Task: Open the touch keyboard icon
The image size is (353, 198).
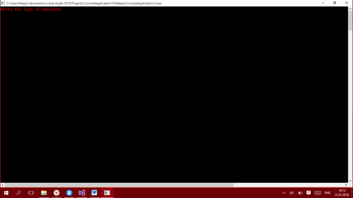Action: [x=318, y=193]
